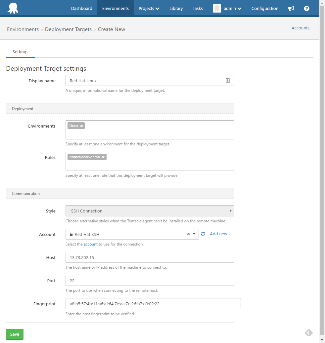Viewport: 325px width, 343px height.
Task: Switch to the Tasks section
Action: pos(198,8)
